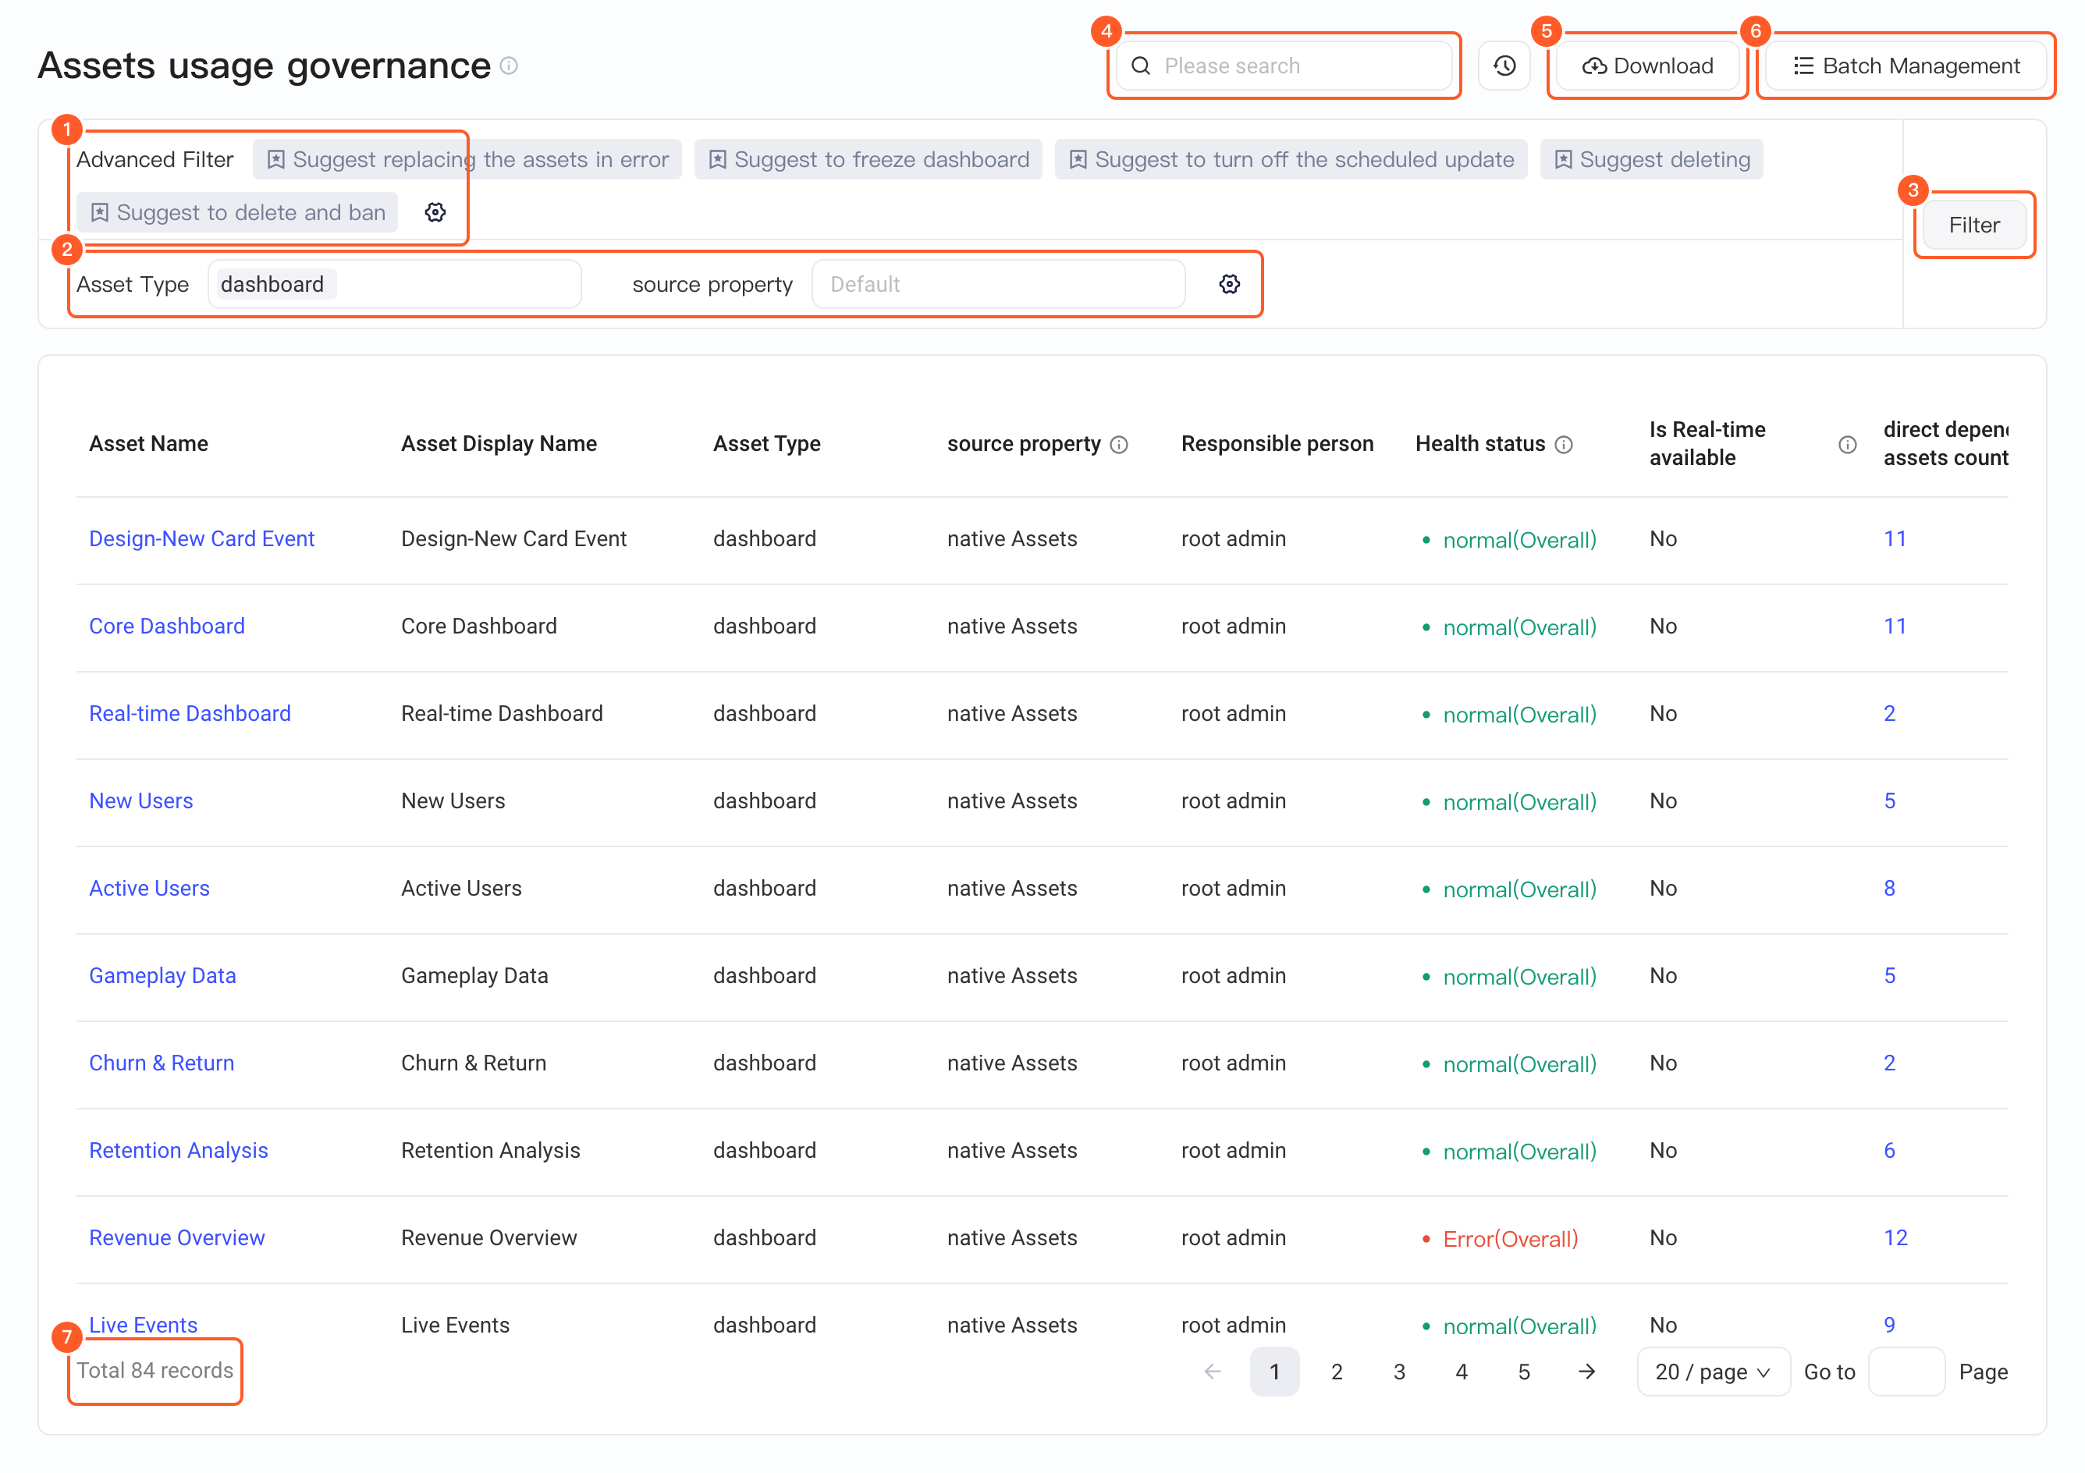Open the Asset Type dropdown
The width and height of the screenshot is (2085, 1473).
coord(394,284)
